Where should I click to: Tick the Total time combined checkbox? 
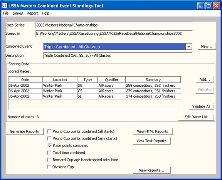49,153
